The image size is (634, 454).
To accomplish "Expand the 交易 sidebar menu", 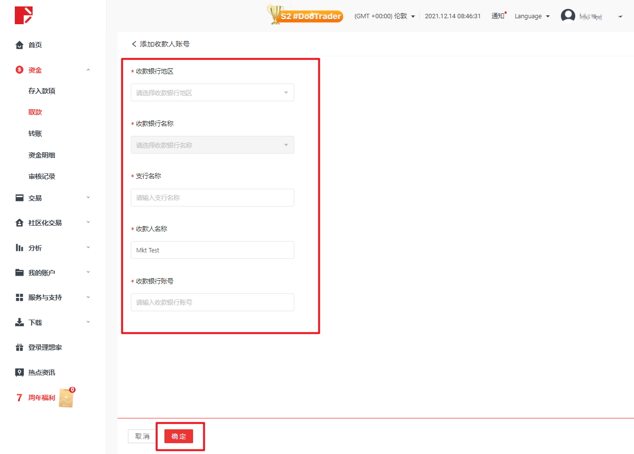I will (x=88, y=198).
